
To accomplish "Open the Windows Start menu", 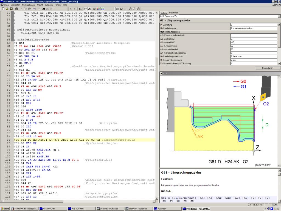I will (5, 209).
